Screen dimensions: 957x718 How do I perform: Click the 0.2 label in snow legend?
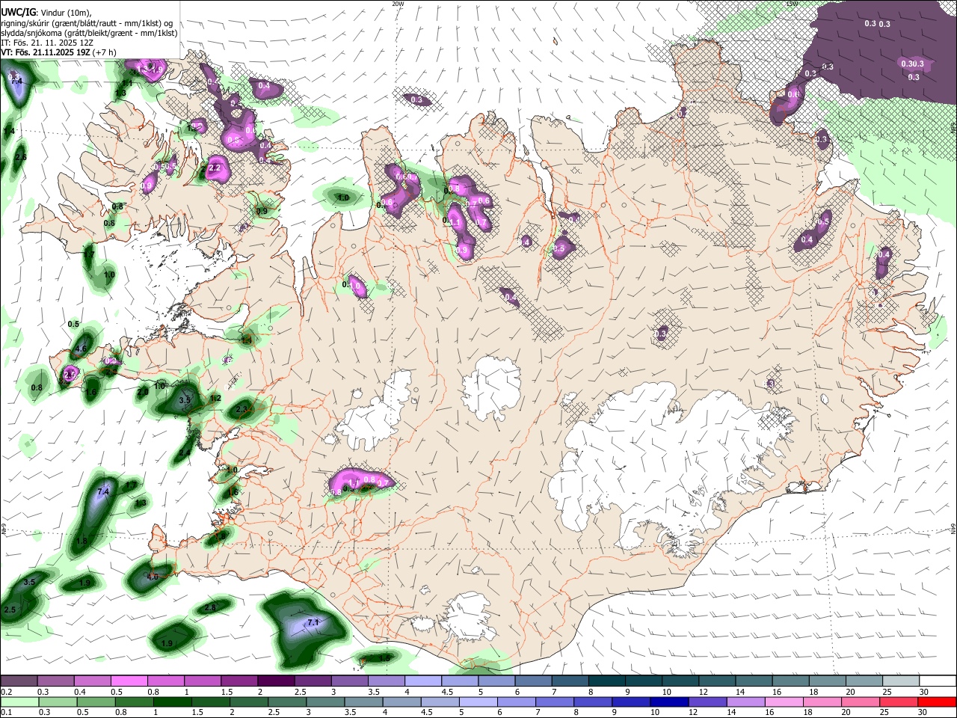6,692
